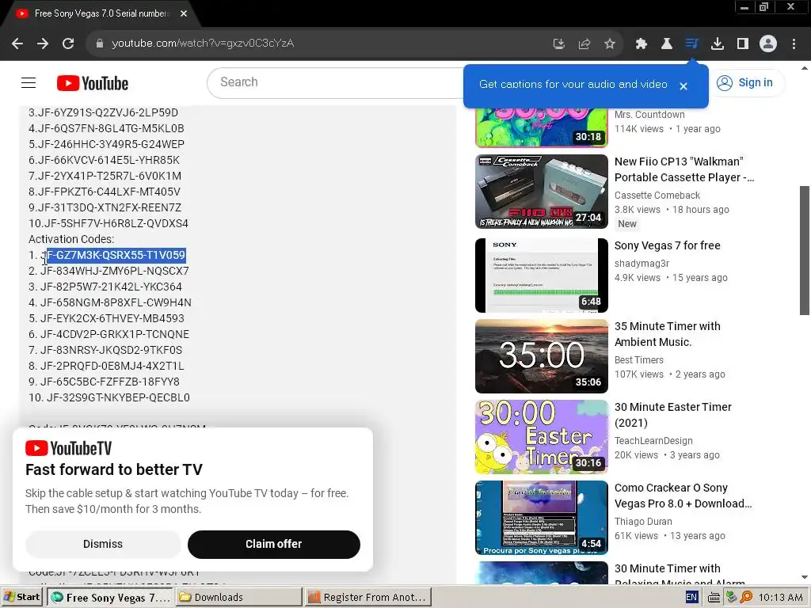
Task: Open the Chrome extensions puzzle icon
Action: coord(642,44)
